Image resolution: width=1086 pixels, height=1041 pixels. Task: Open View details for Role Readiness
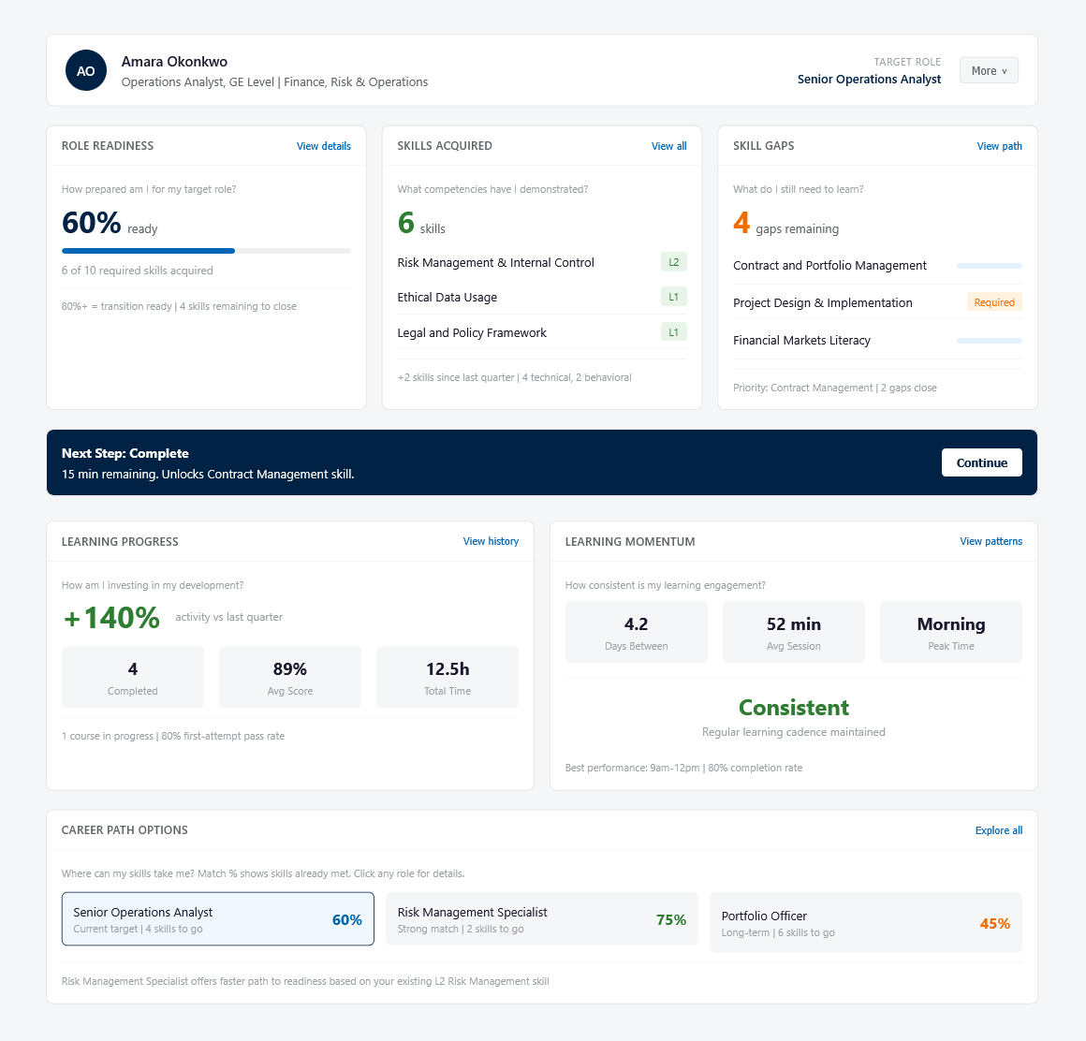pos(323,146)
